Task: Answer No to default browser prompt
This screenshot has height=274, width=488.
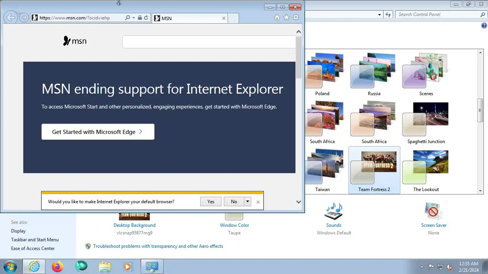Action: click(234, 202)
